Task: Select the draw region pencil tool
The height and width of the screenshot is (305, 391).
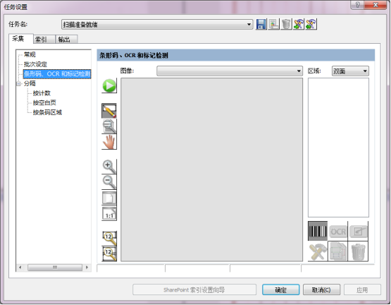Action: point(109,111)
